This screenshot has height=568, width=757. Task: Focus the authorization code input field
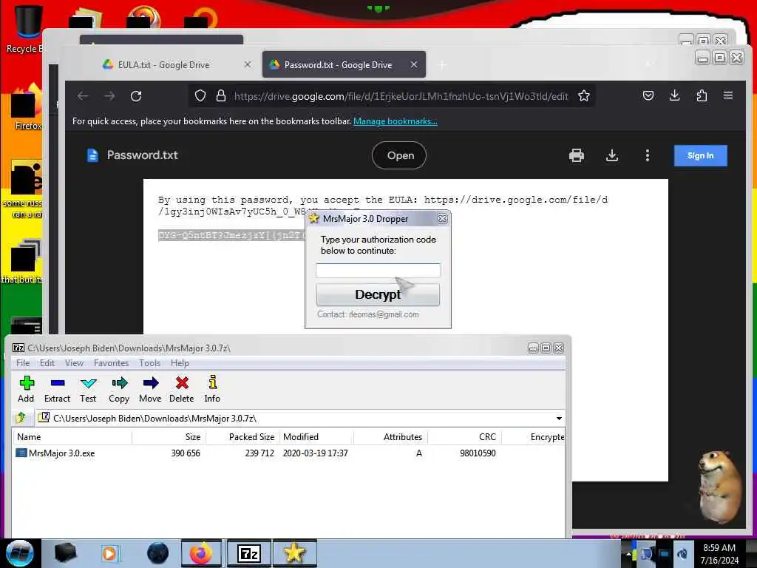click(x=378, y=271)
